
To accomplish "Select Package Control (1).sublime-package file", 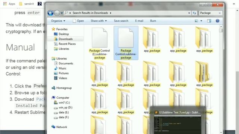I will [x=100, y=43].
